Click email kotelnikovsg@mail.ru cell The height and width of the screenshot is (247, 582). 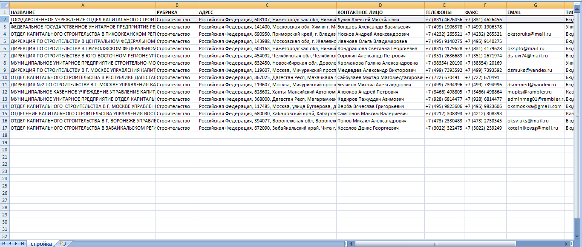pyautogui.click(x=535, y=128)
